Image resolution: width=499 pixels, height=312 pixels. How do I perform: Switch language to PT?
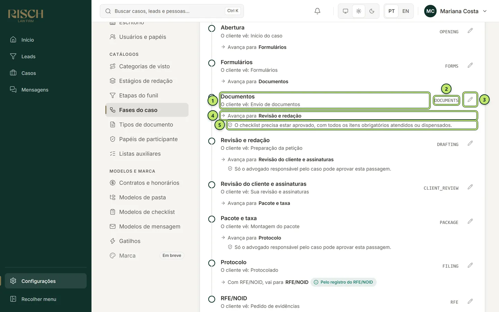392,11
